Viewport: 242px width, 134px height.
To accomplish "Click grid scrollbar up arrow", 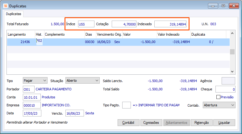I will [x=232, y=33].
